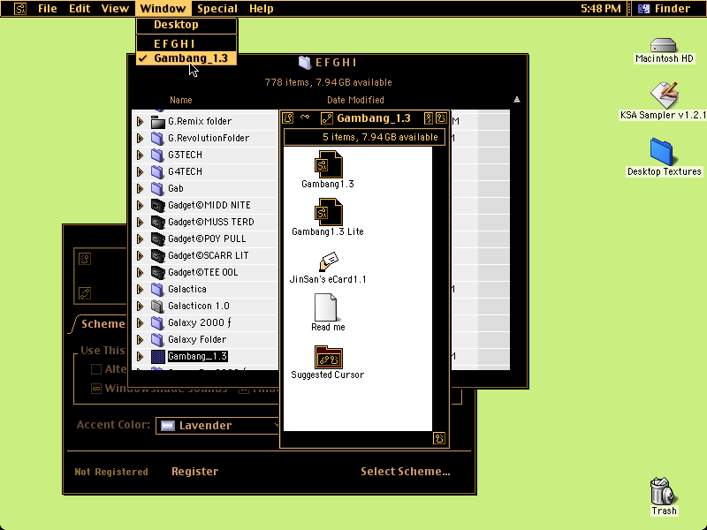
Task: Switch to the Scheme tab
Action: (x=102, y=324)
